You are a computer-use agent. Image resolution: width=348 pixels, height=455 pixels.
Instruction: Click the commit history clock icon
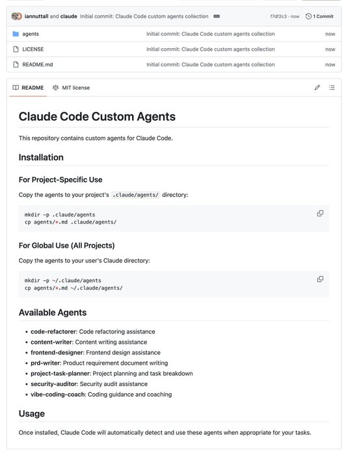[x=308, y=16]
